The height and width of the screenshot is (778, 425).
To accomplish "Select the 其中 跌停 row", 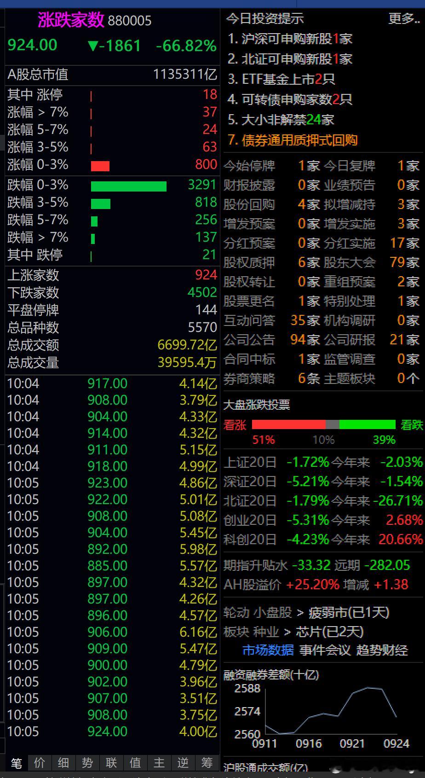I will tap(112, 255).
